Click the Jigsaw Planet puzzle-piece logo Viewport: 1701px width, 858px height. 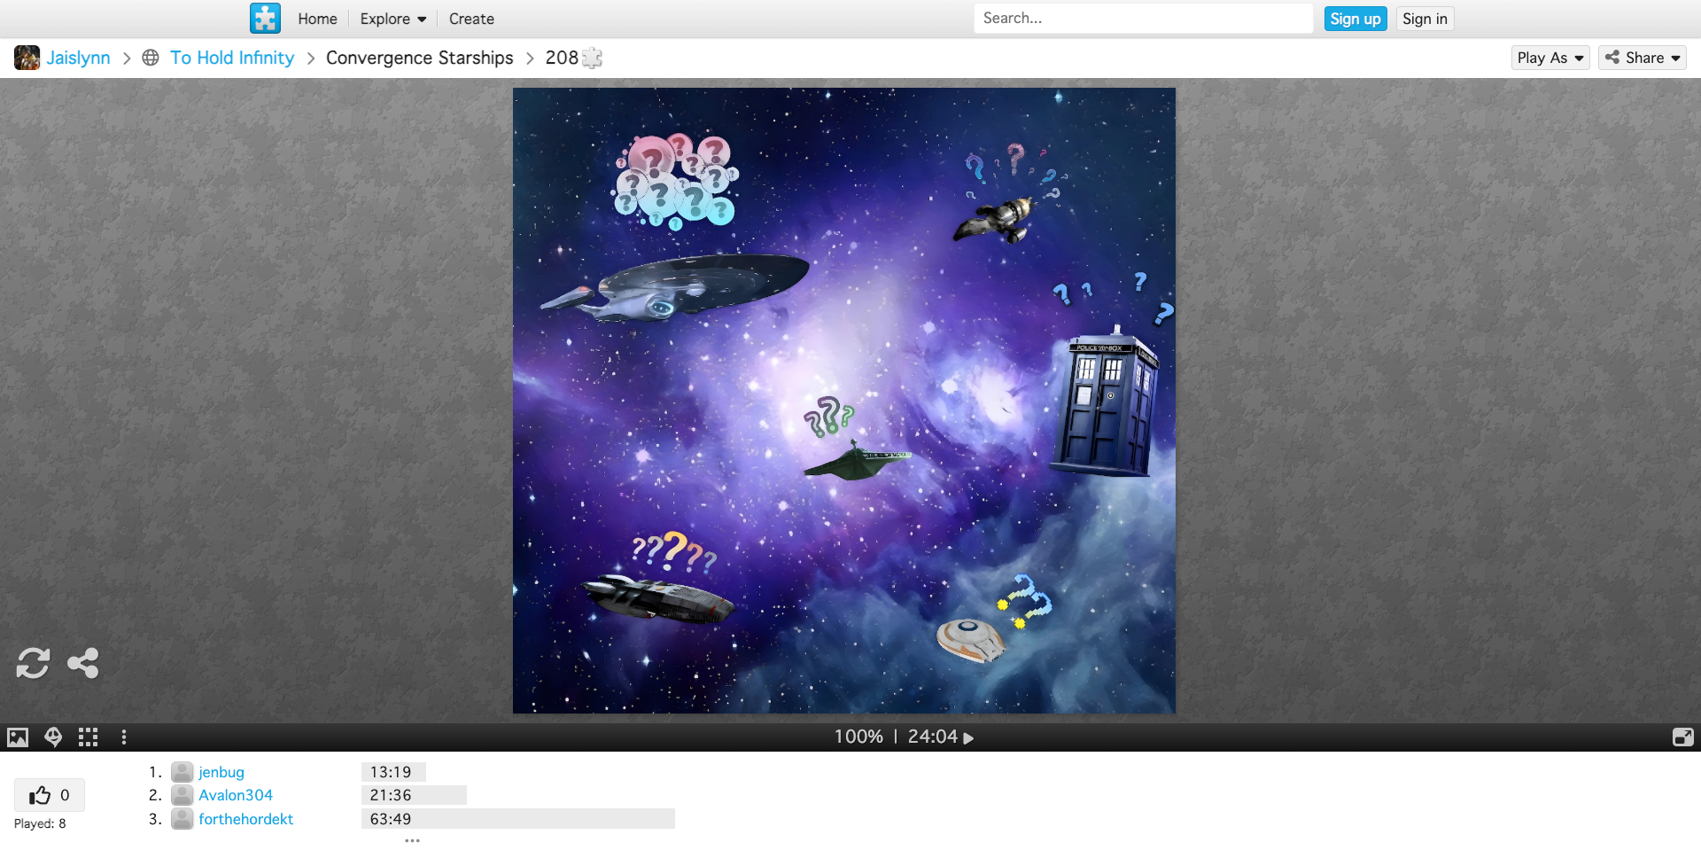point(265,19)
